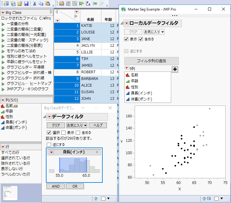Click the フィルタ列の追加 button
This screenshot has width=231, height=203.
151,61
